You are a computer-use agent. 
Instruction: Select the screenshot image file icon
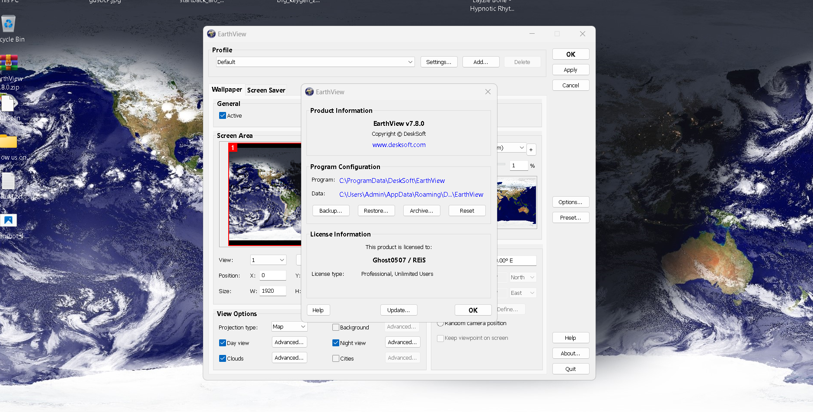[8, 220]
